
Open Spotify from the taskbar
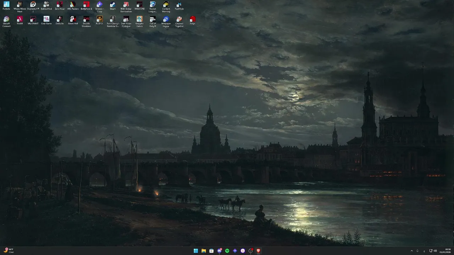click(x=227, y=251)
